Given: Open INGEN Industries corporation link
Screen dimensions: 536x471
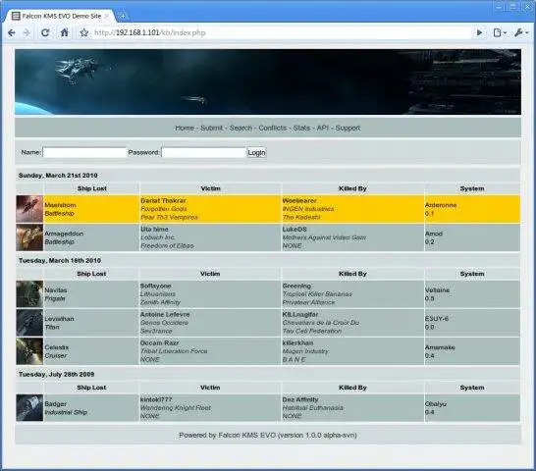Looking at the screenshot, I should coord(308,209).
